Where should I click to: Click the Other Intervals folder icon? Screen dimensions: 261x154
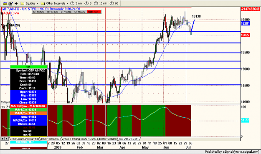tap(43, 3)
